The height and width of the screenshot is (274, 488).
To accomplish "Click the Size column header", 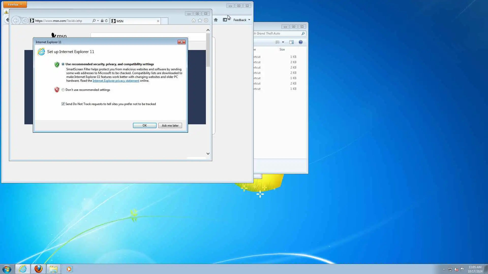I will (x=282, y=49).
